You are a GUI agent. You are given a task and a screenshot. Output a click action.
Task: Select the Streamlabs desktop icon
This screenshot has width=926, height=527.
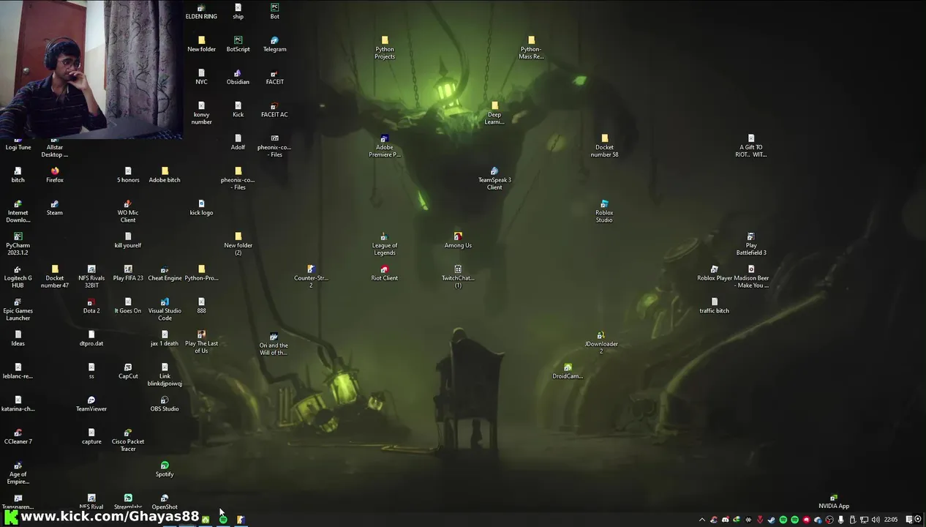pos(128,502)
